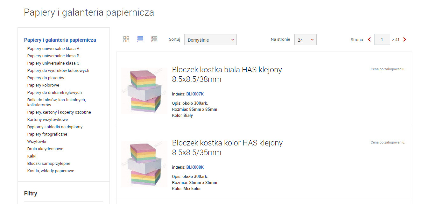Click the first product thumbnail image
Image resolution: width=429 pixels, height=204 pixels.
point(144,91)
